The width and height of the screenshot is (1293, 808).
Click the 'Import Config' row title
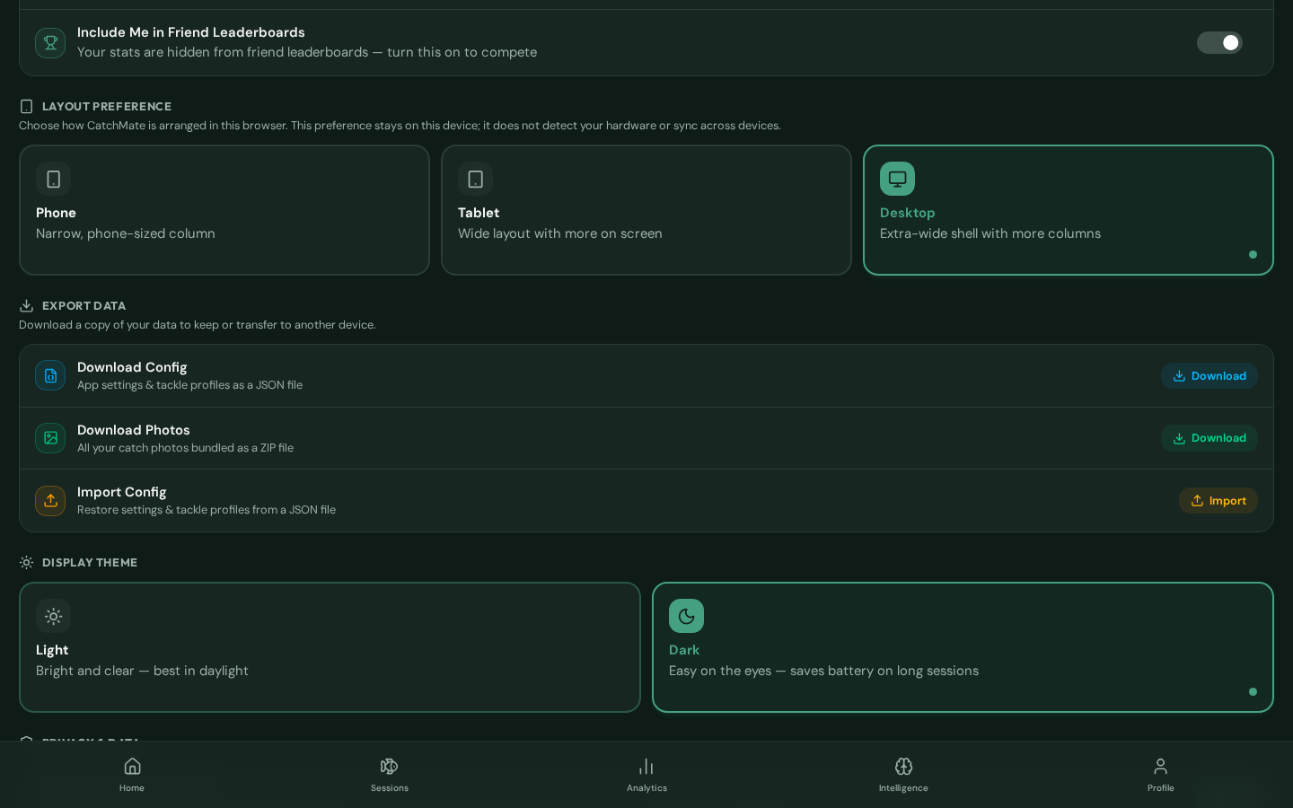coord(122,492)
